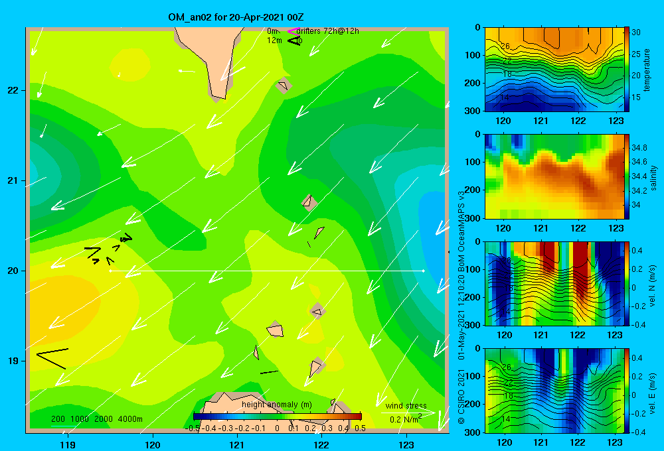Click the '1000' bathymetry legend entry
This screenshot has width=664, height=451.
pyautogui.click(x=80, y=419)
